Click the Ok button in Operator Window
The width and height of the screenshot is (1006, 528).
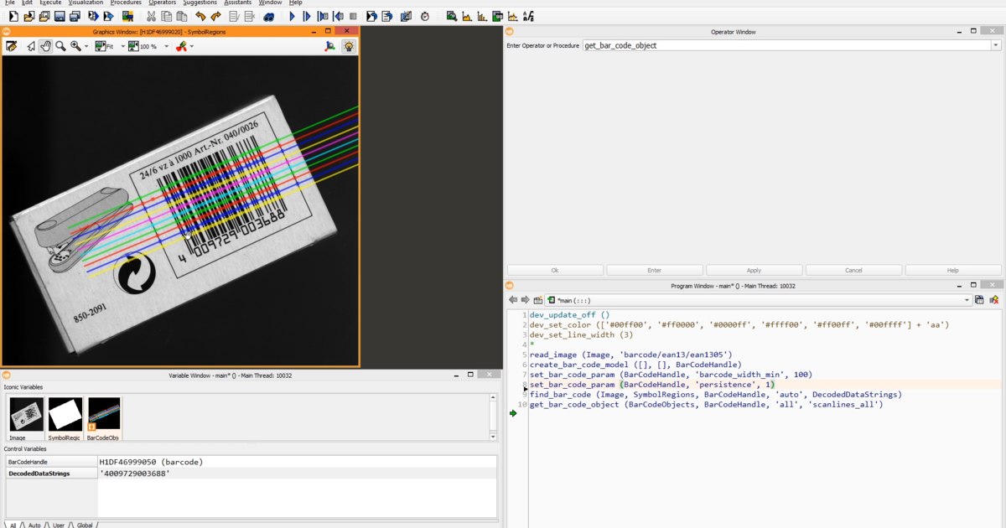click(555, 270)
